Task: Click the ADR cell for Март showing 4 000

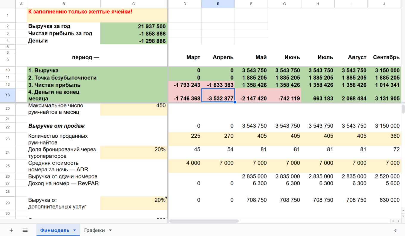Action: [185, 166]
